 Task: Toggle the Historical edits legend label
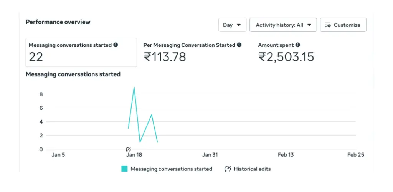(252, 169)
